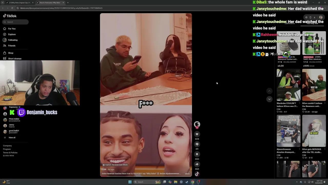
Task: Open options for Wardrobe COULDN'T believe card
Action: click(299, 103)
